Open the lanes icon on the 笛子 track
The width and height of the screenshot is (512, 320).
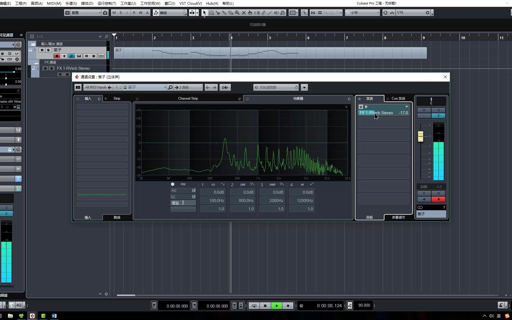click(x=101, y=56)
